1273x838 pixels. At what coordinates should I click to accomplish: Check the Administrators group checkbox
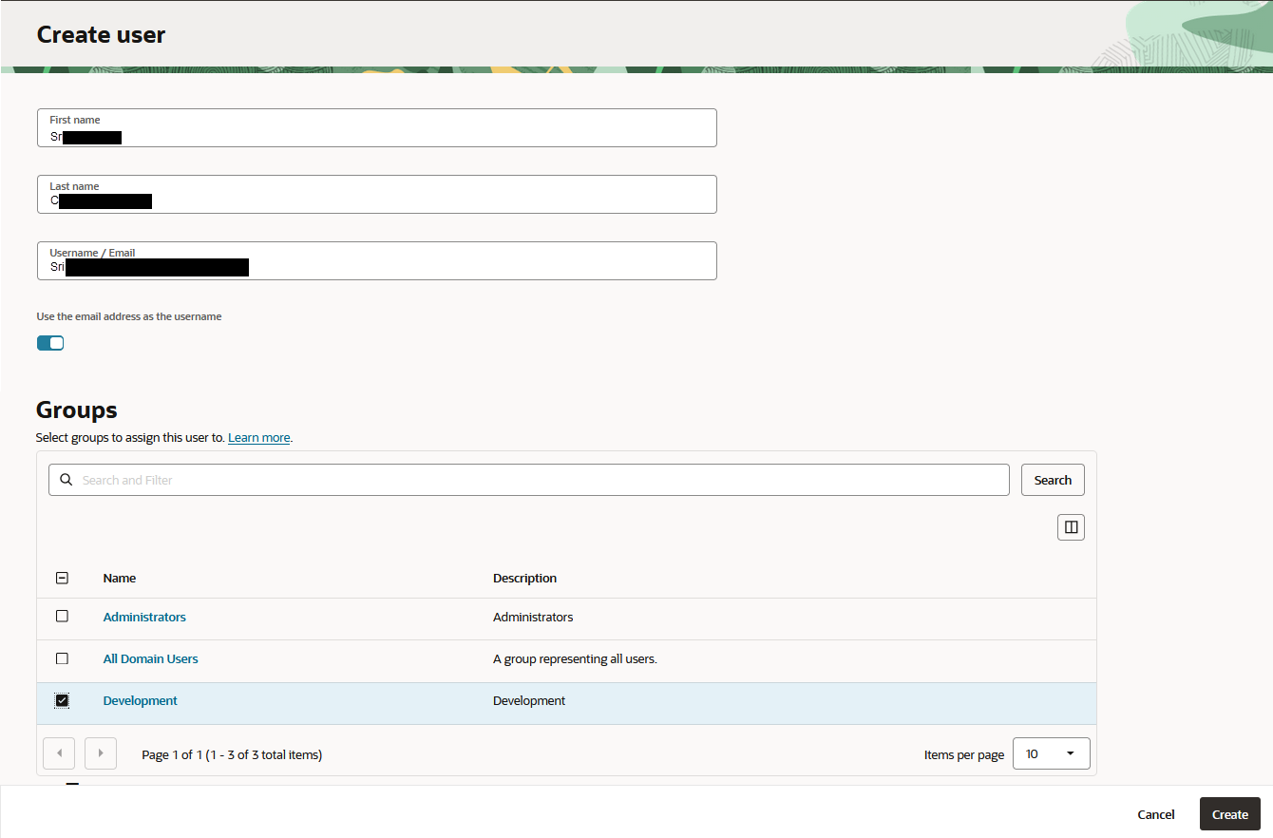pyautogui.click(x=63, y=617)
